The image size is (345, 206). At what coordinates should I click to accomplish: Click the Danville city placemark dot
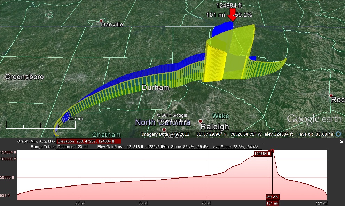101,21
